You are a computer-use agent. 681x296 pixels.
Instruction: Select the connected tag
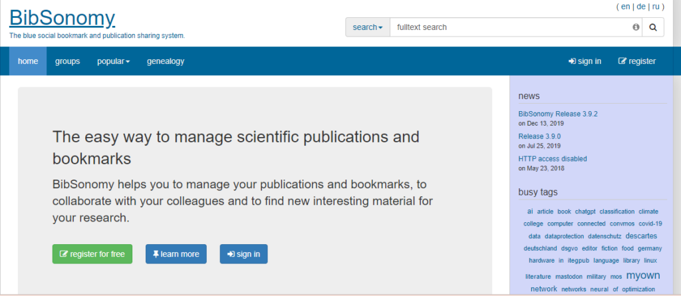click(591, 224)
